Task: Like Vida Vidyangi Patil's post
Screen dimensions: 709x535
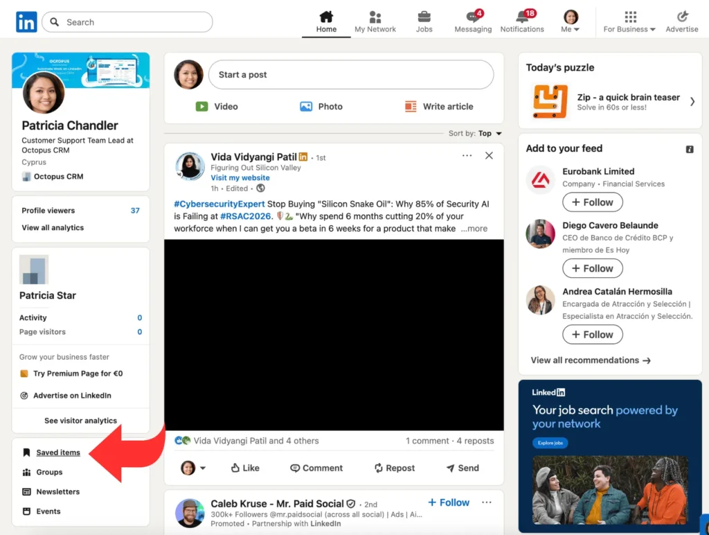Action: 245,468
